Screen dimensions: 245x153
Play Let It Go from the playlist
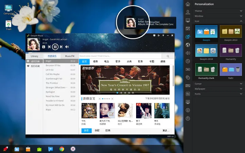pyautogui.click(x=61, y=70)
